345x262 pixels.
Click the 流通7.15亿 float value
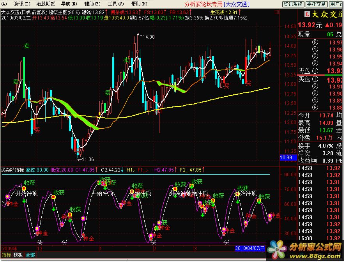[x=235, y=18]
